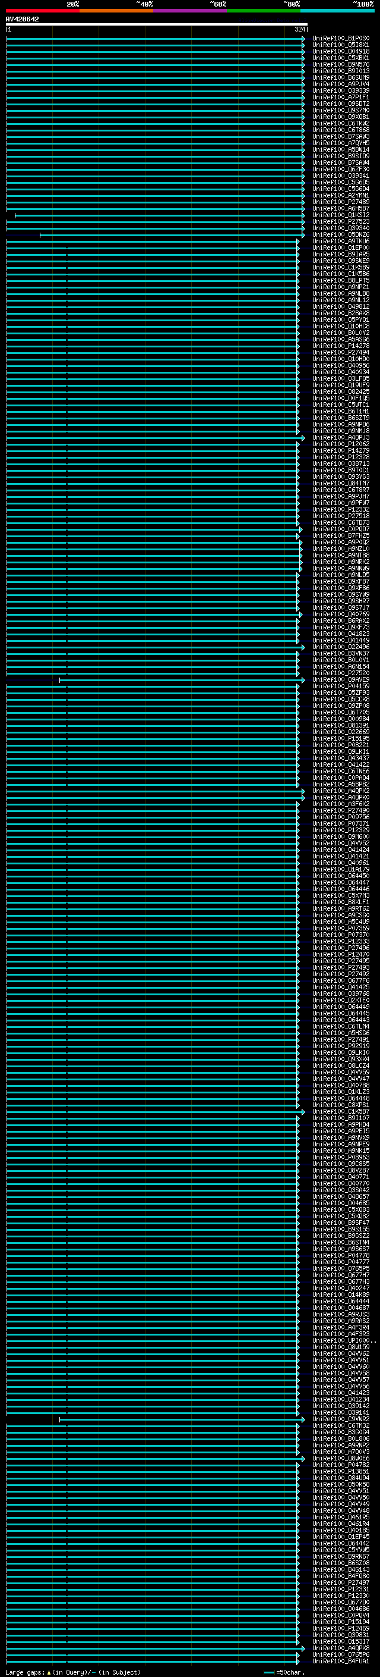
Task: Select hit label UniRef100_P15194
Action: [x=340, y=1622]
